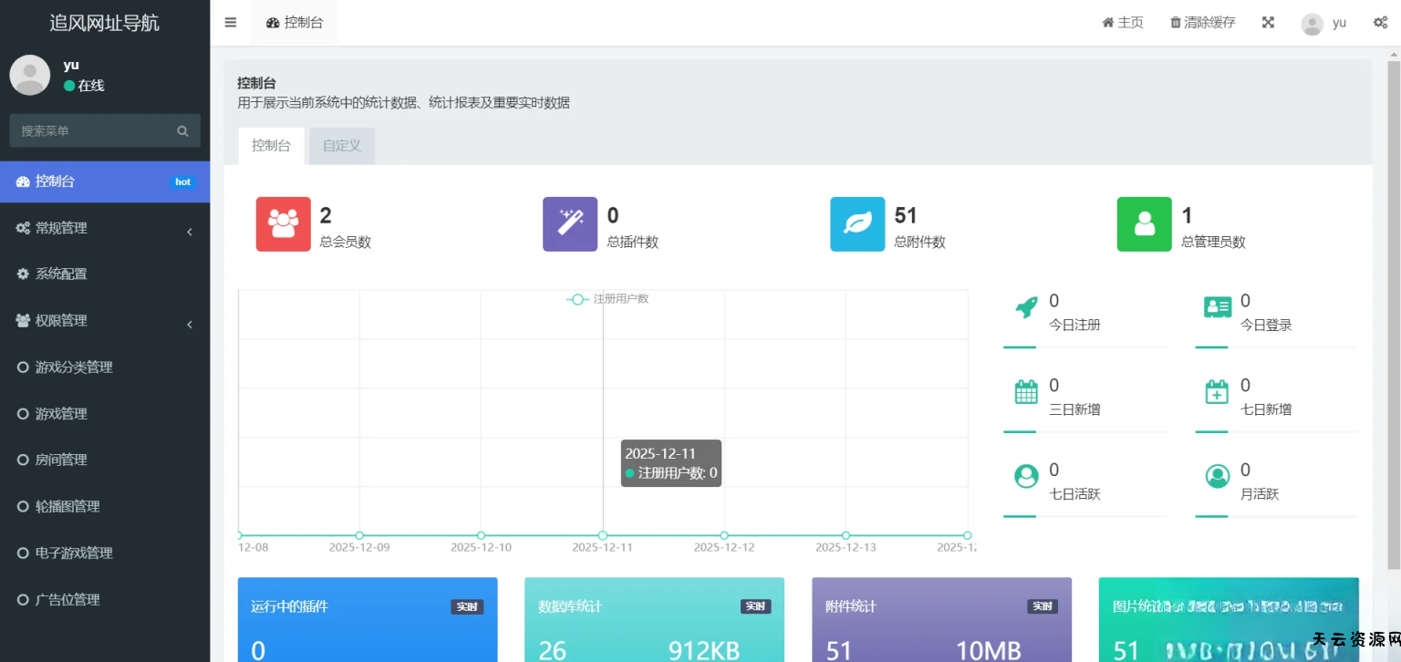Click the rocket icon for today's registrations

[1026, 307]
